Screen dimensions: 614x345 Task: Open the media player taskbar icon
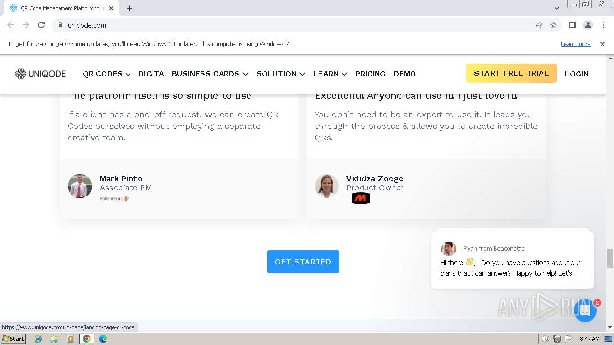71,339
